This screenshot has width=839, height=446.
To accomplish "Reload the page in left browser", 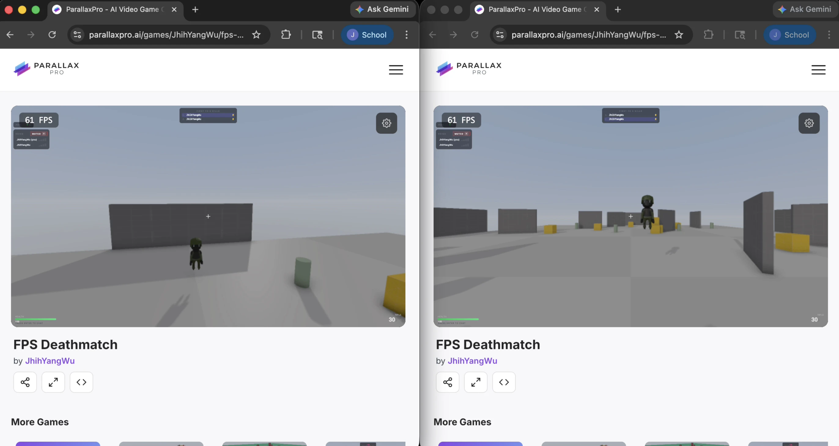I will pos(52,35).
